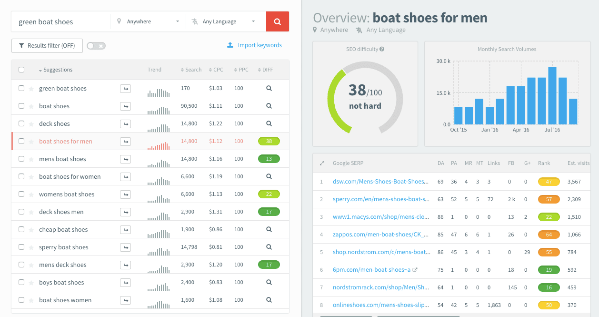Click the red search magnifier button
599x317 pixels.
(278, 21)
